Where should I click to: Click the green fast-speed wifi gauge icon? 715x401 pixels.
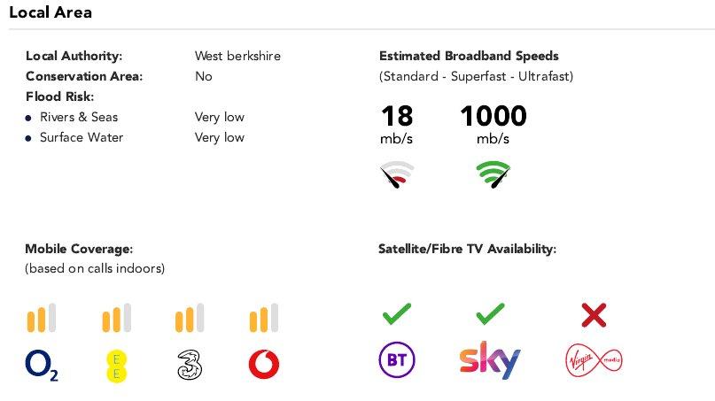point(493,174)
